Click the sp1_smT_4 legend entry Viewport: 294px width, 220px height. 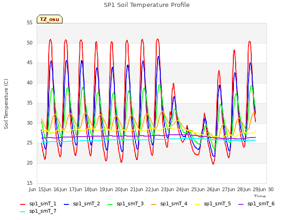point(170,203)
